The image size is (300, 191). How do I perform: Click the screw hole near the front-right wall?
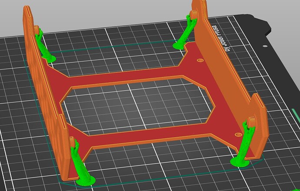click(x=238, y=135)
